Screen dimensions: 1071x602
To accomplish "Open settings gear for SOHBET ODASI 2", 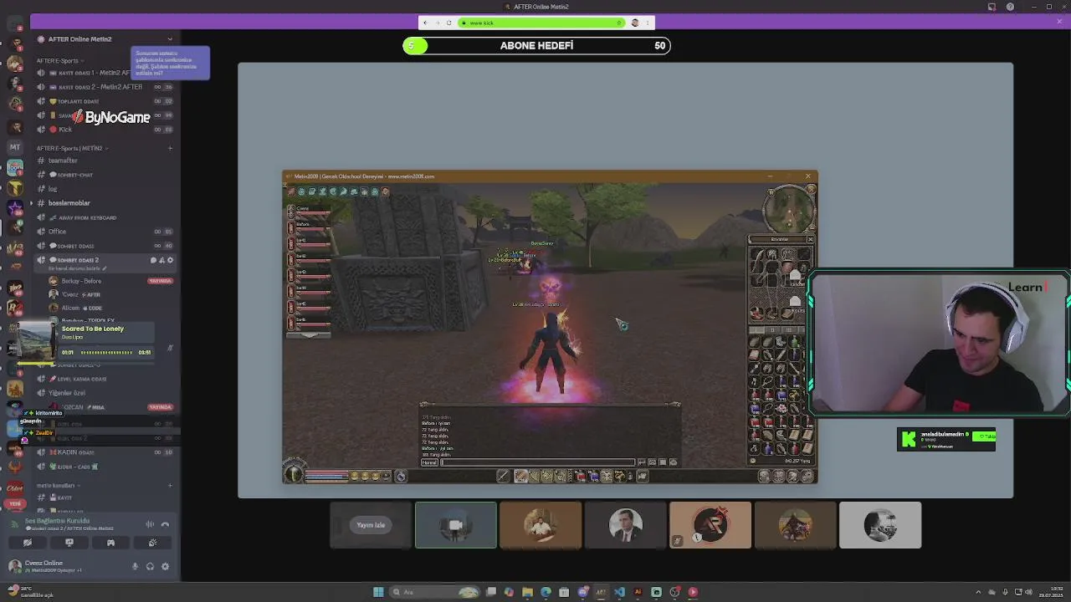I will click(x=171, y=260).
